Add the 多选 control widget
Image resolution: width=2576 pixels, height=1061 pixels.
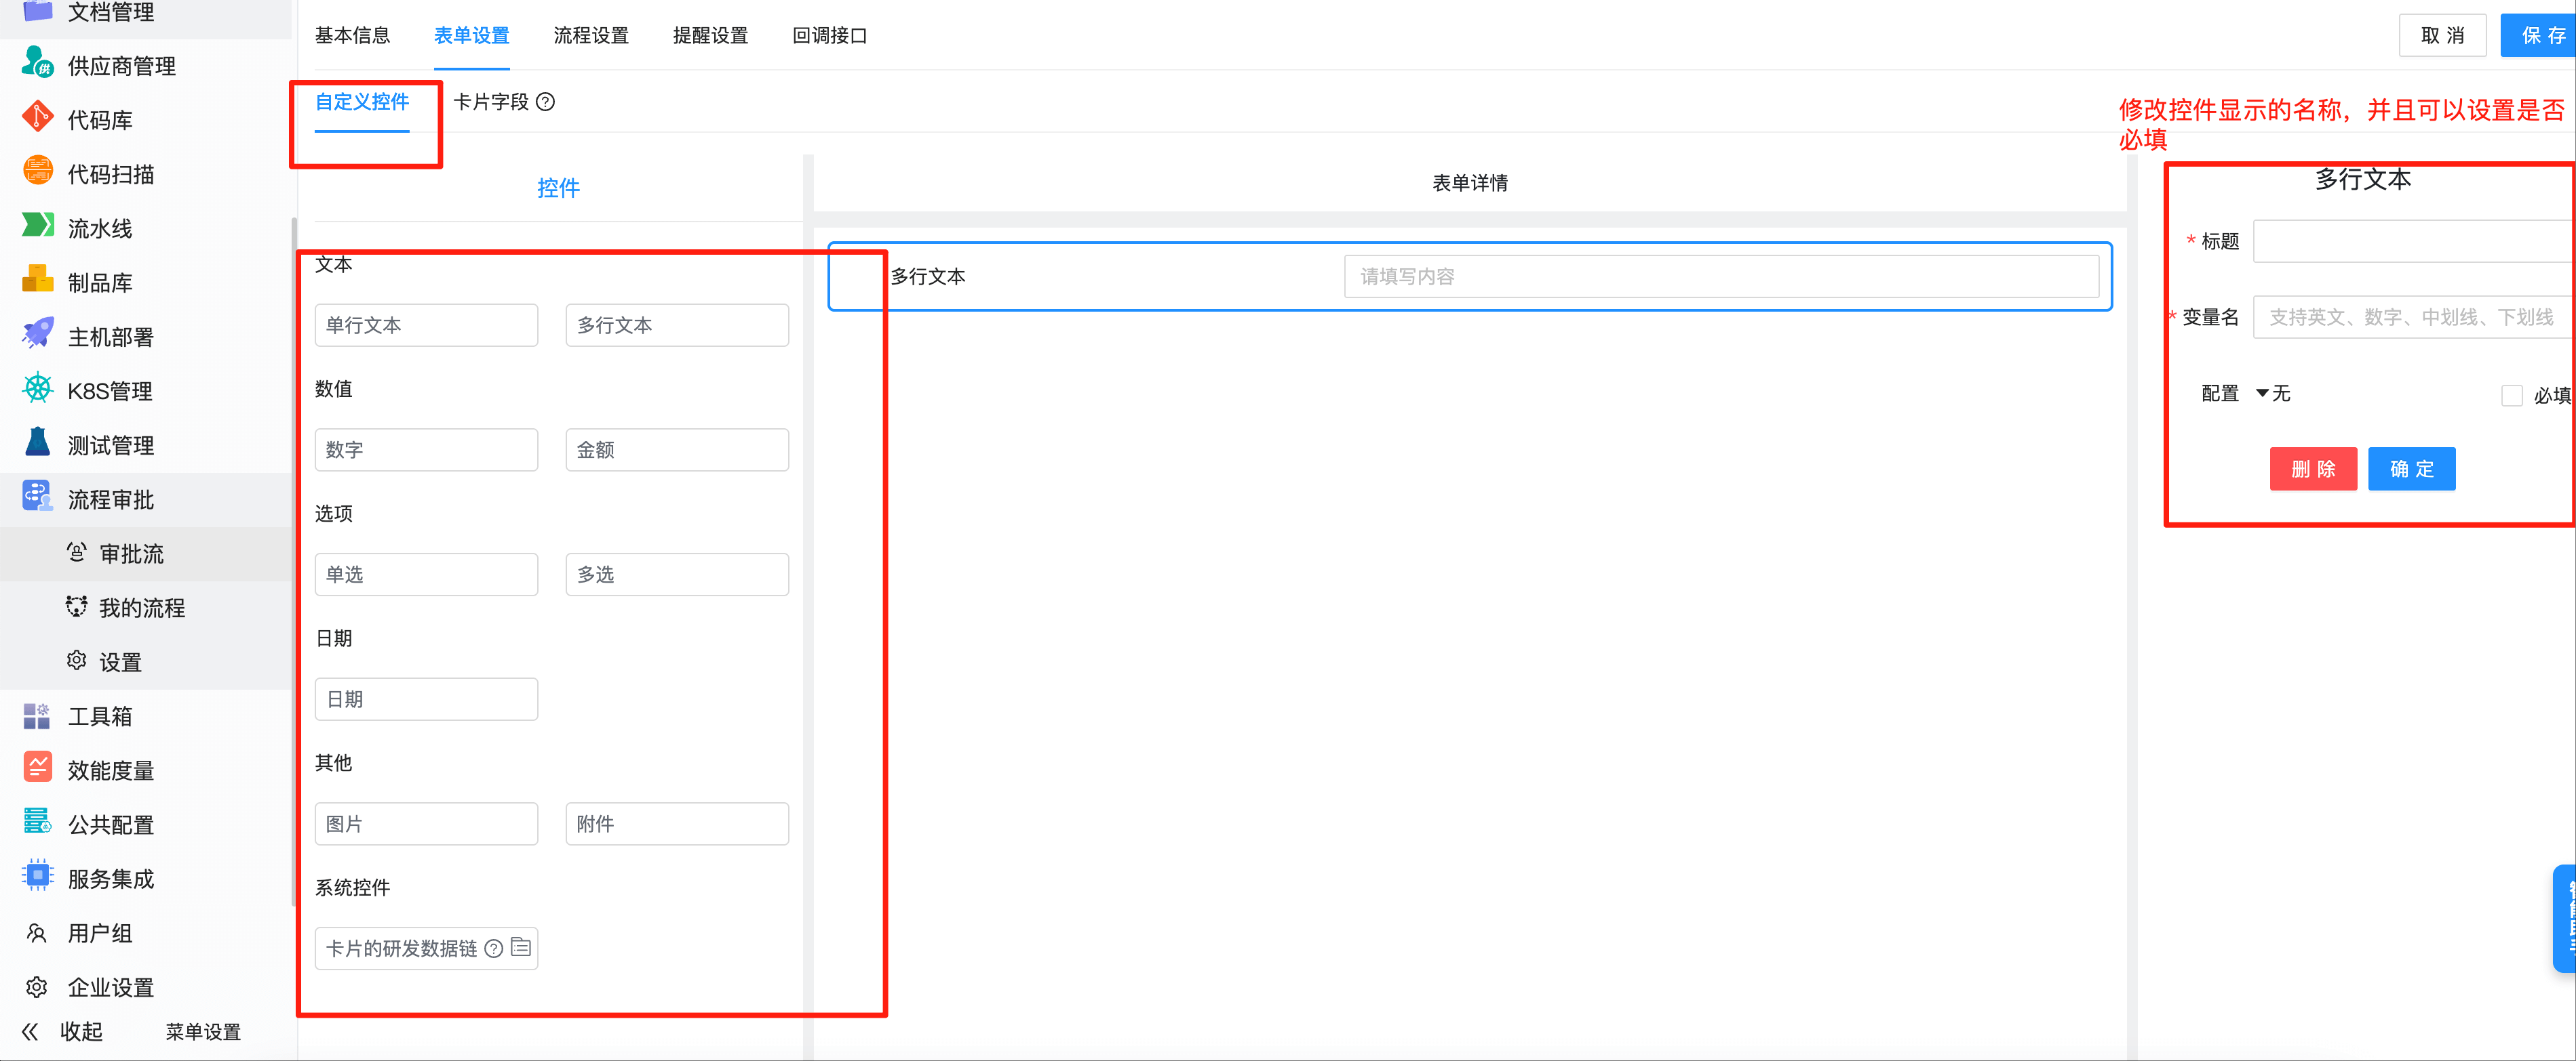[676, 575]
